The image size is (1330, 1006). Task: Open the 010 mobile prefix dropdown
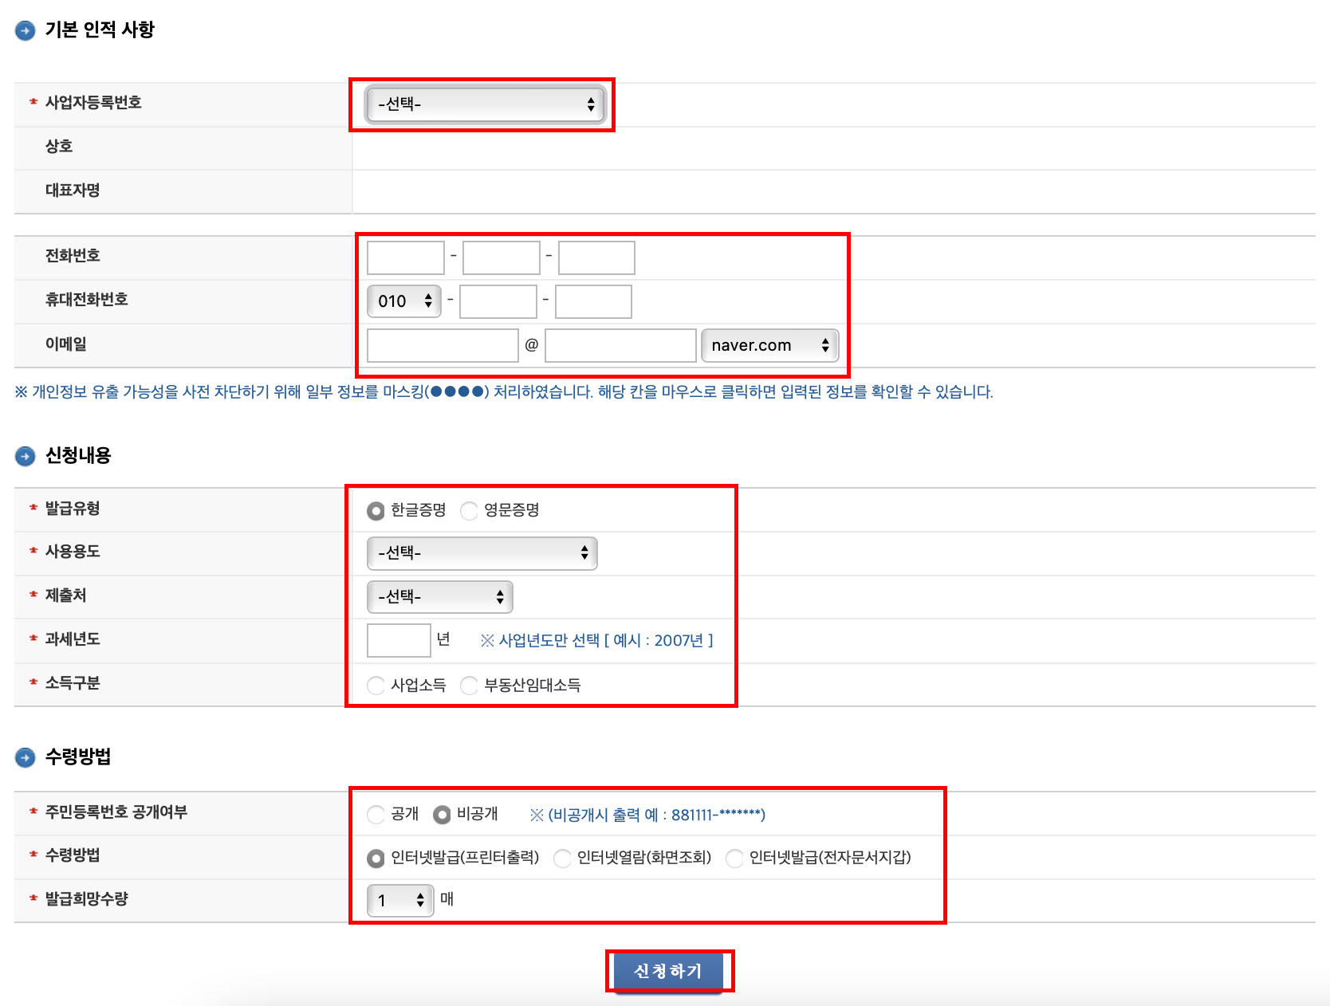(x=404, y=301)
